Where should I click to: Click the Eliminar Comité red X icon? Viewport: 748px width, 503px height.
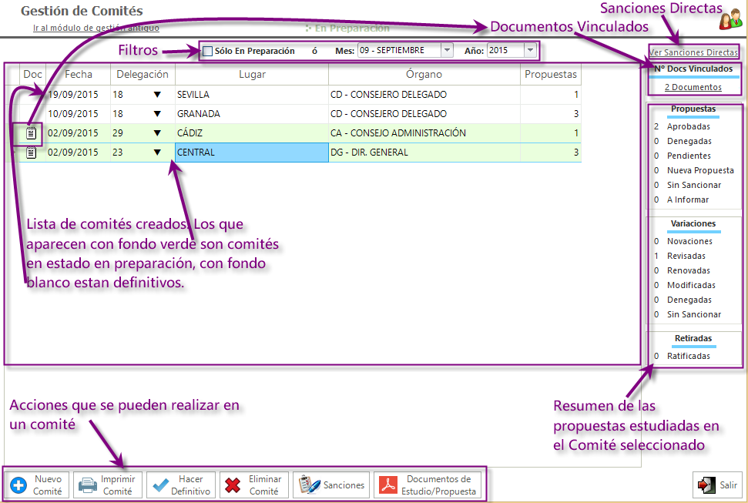click(233, 485)
